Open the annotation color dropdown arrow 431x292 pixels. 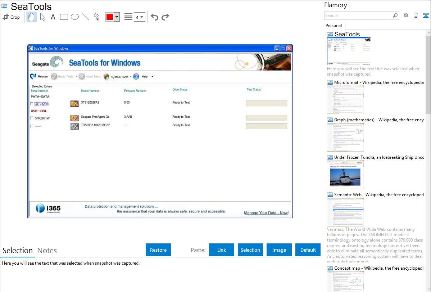(117, 17)
